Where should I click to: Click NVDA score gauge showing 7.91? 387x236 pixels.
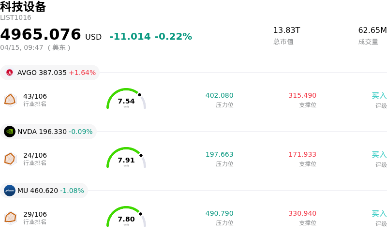tap(126, 159)
